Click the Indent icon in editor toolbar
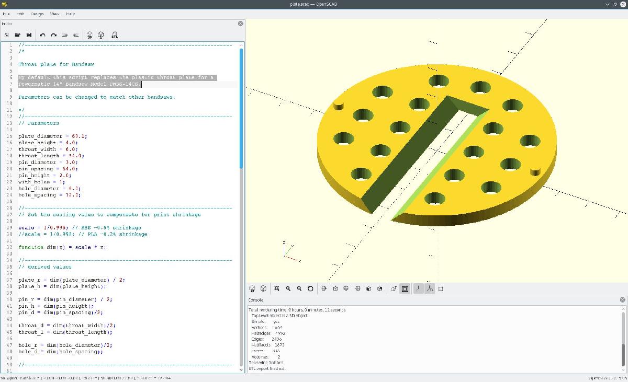This screenshot has width=628, height=382. pyautogui.click(x=76, y=35)
